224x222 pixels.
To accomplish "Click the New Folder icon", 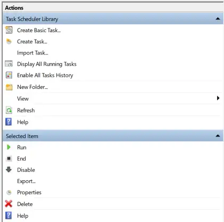I will tap(9, 87).
